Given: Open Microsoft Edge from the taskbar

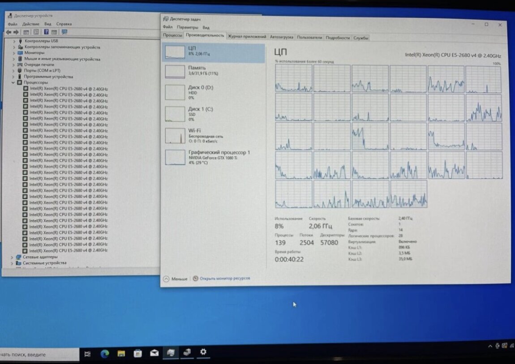Looking at the screenshot, I should 105,353.
